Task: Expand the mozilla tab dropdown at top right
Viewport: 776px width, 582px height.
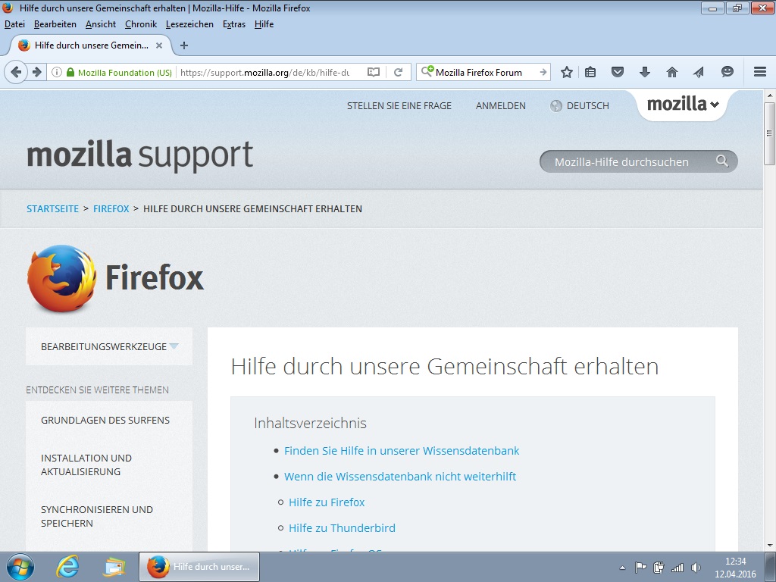Action: click(x=683, y=104)
